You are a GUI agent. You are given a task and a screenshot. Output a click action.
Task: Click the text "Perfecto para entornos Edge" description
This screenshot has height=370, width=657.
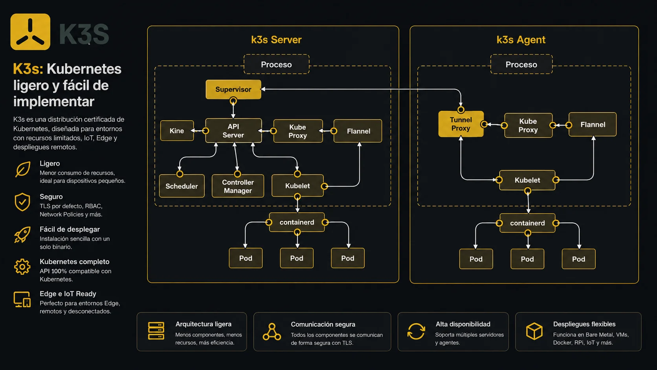tap(80, 307)
